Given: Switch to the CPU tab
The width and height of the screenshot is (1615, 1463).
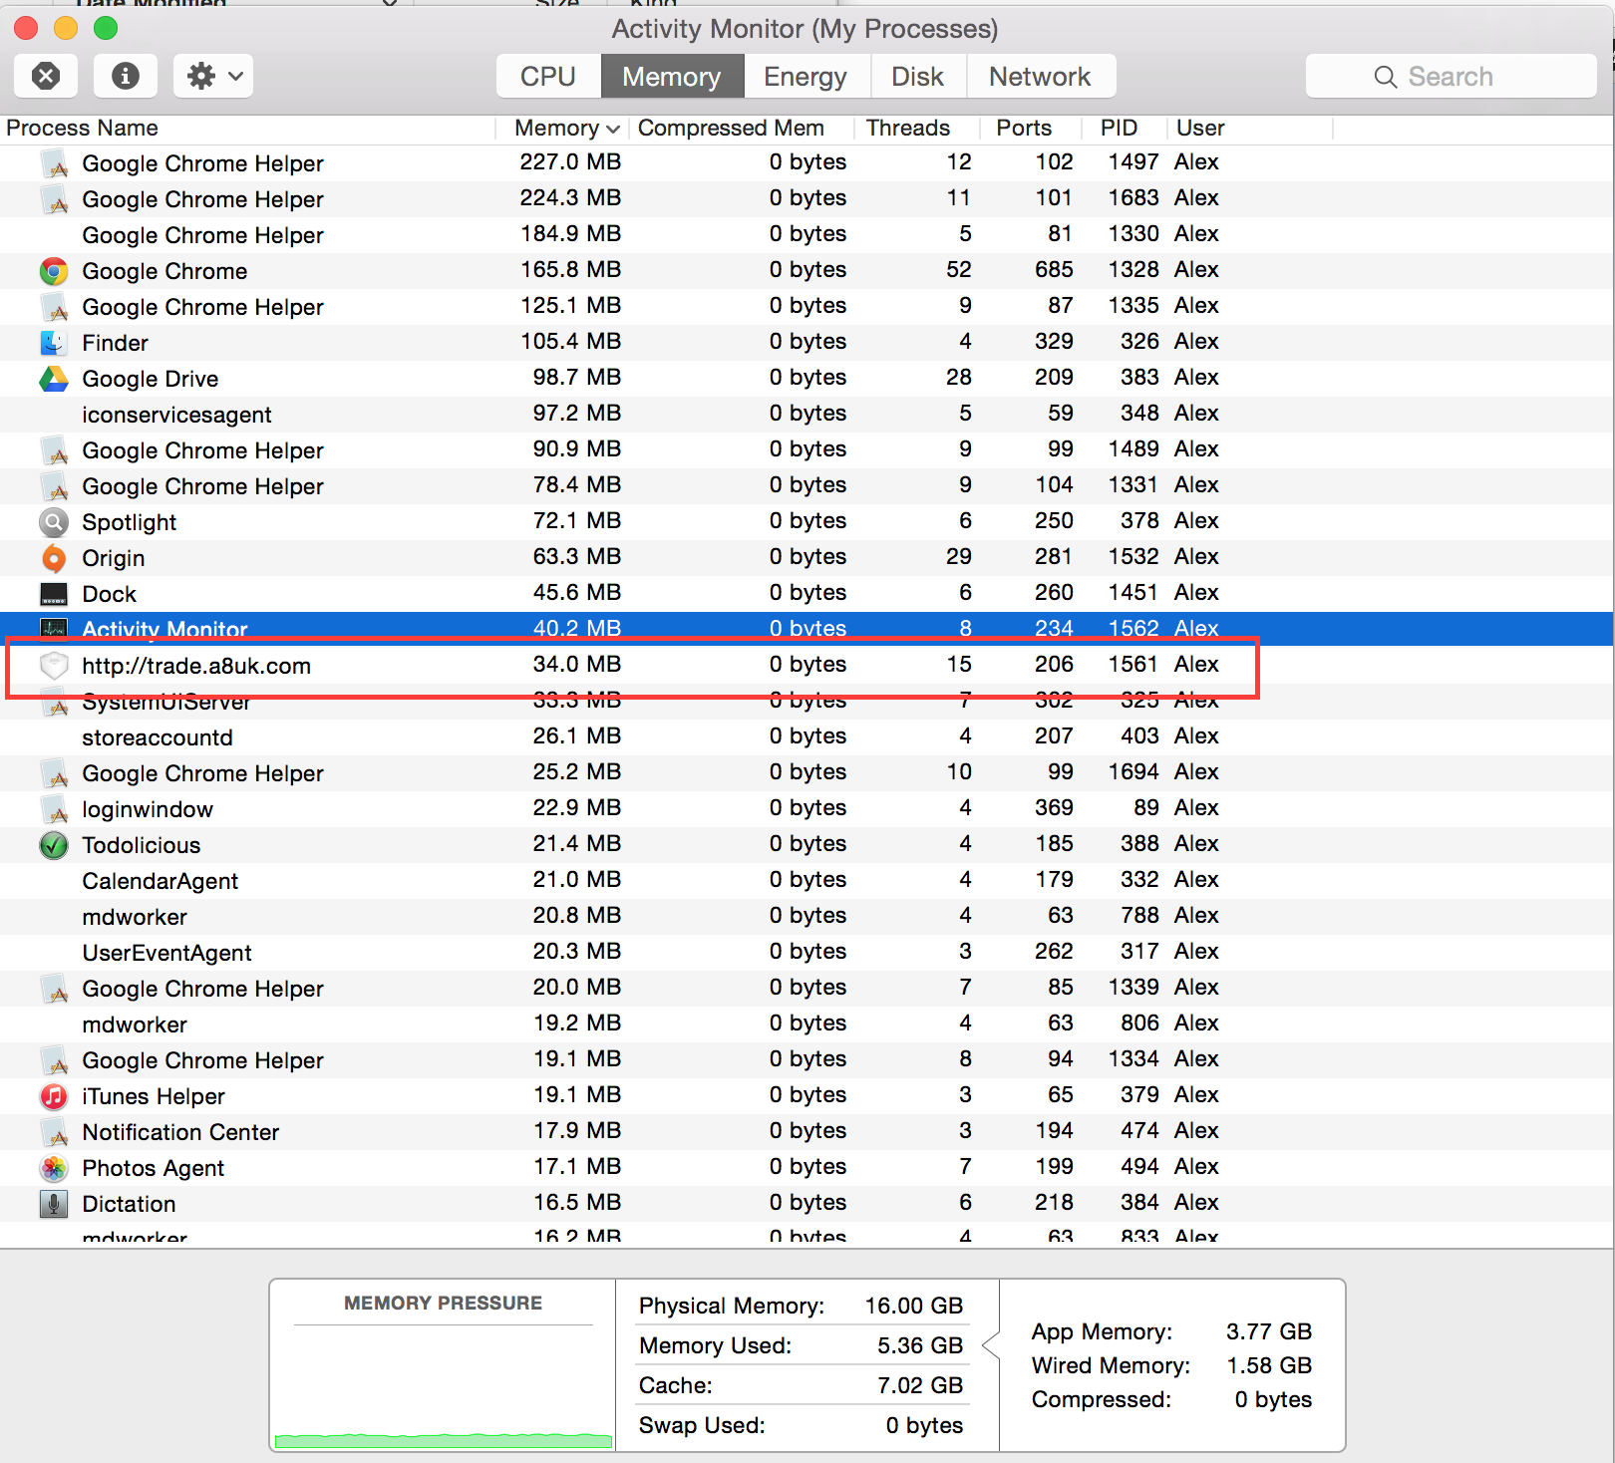Looking at the screenshot, I should [x=548, y=76].
